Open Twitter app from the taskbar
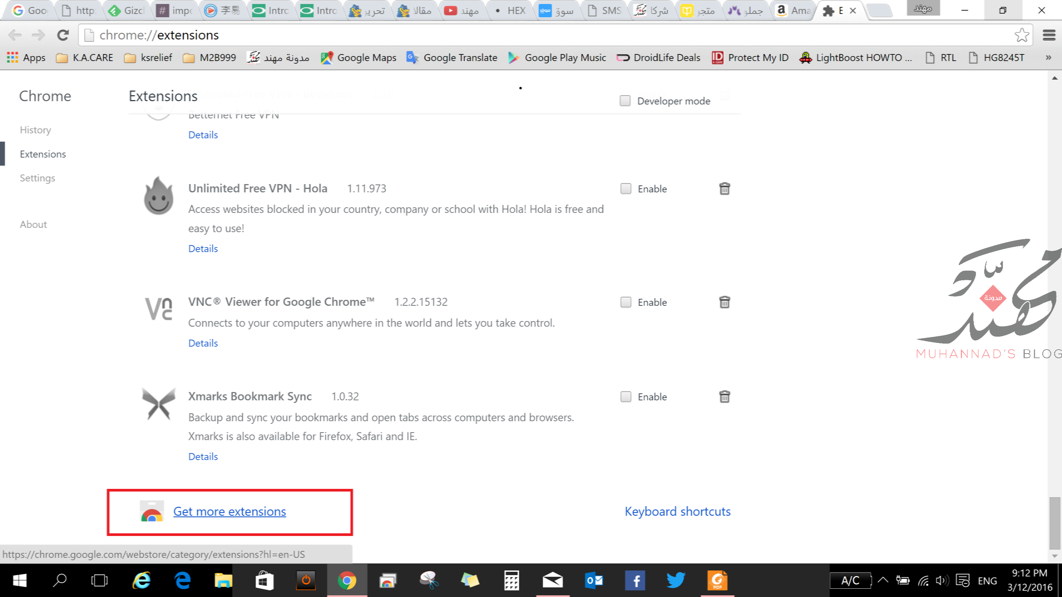The height and width of the screenshot is (597, 1062). point(676,580)
